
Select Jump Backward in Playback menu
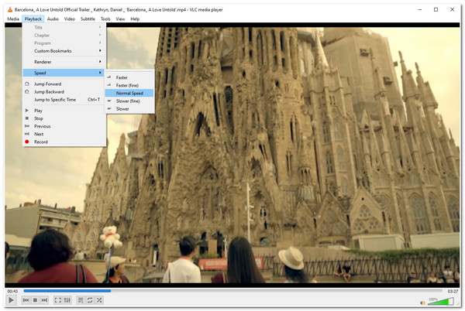pos(64,92)
